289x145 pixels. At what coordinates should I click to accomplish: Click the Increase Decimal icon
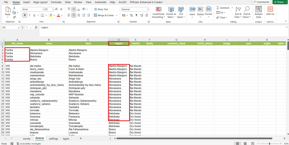142,15
